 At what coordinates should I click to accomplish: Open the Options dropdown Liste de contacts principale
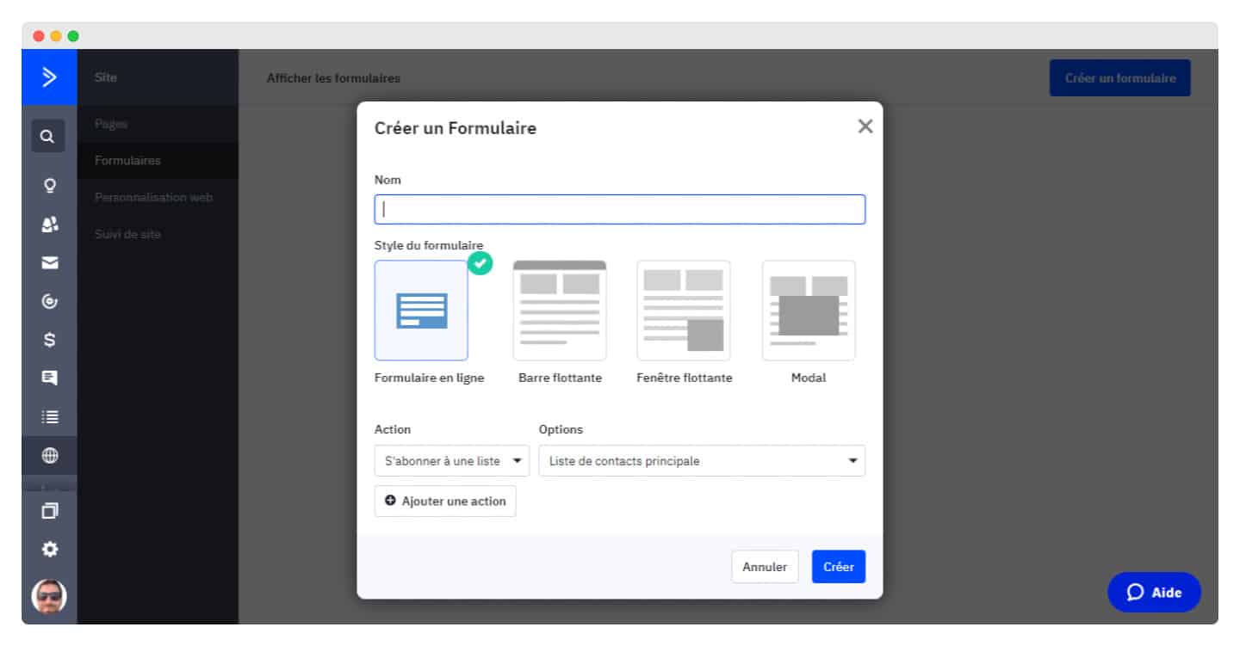pos(702,461)
